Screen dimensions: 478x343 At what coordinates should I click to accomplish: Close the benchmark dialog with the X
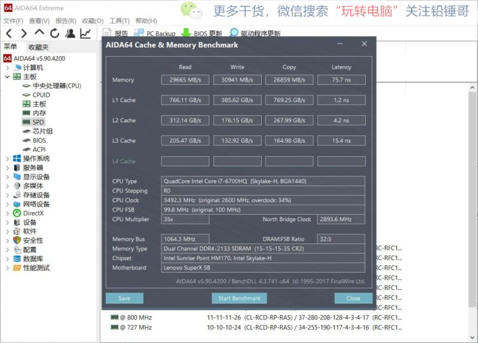click(364, 44)
